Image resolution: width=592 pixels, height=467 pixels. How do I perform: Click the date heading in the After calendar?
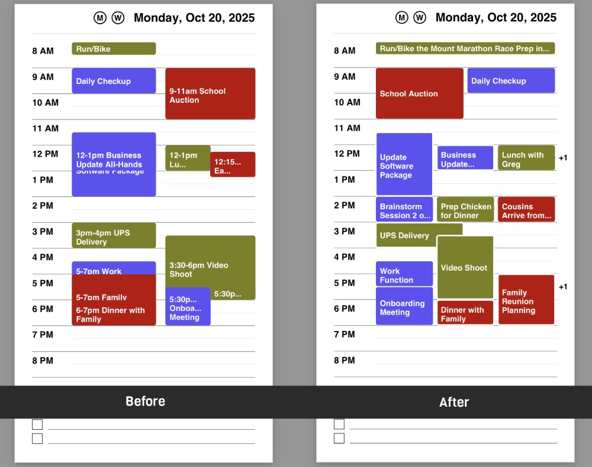[496, 18]
